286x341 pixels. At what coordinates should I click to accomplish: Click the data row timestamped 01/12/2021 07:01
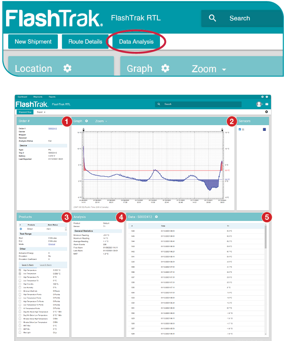(196, 293)
